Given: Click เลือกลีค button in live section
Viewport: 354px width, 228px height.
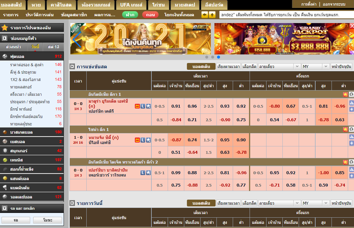Looking at the screenshot, I should coord(249,66).
